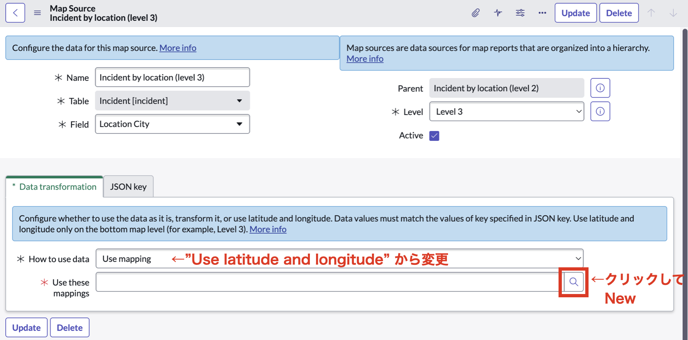Focus the Name input field
This screenshot has height=340, width=688.
(x=172, y=77)
